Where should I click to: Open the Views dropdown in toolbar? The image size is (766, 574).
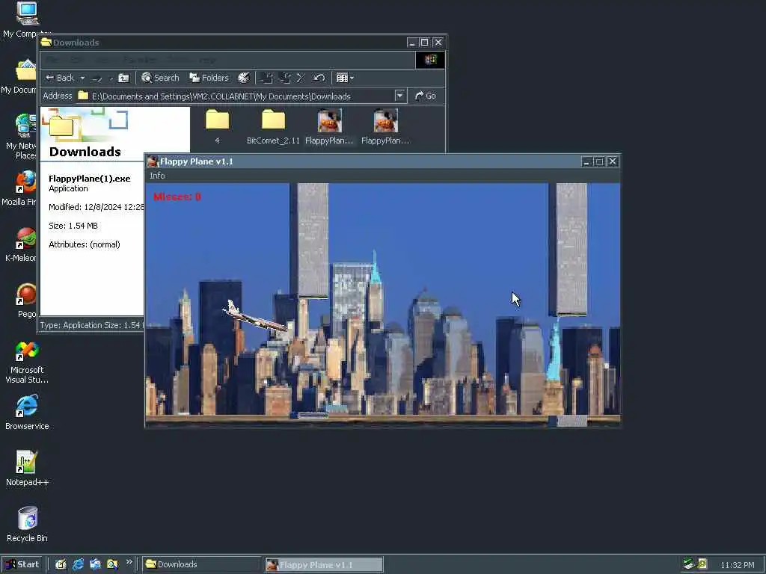(345, 78)
